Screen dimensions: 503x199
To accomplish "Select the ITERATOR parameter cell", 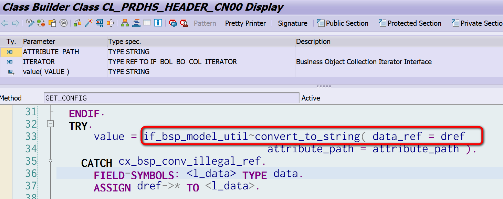I will click(x=65, y=62).
